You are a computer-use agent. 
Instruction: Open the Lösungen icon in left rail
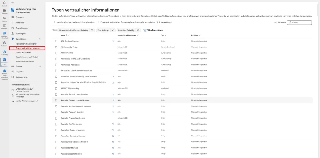pyautogui.click(x=4, y=10)
